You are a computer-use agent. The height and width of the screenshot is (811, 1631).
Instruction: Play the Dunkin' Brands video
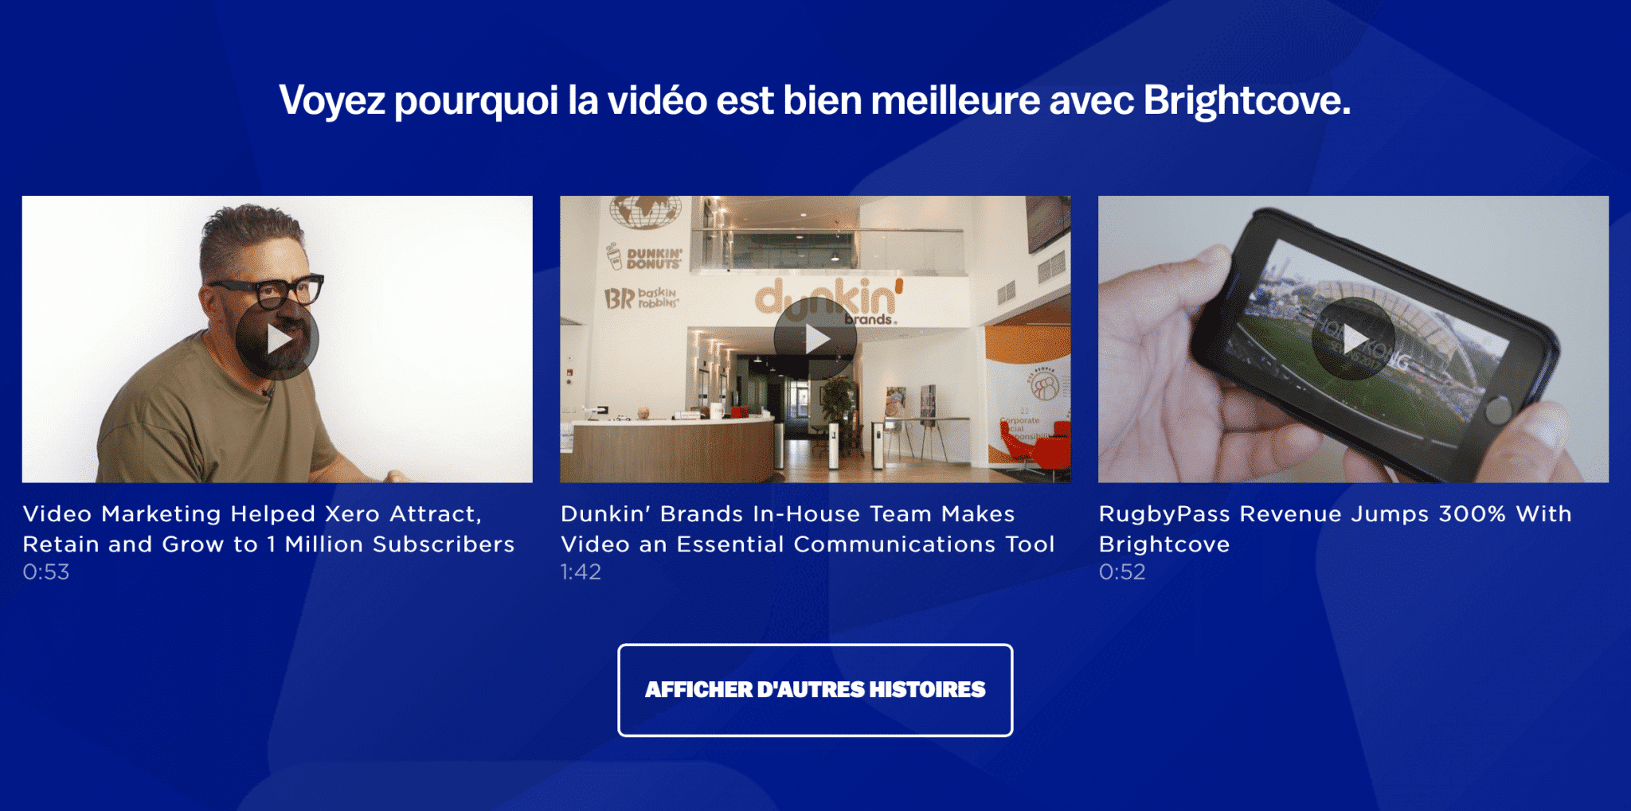815,340
